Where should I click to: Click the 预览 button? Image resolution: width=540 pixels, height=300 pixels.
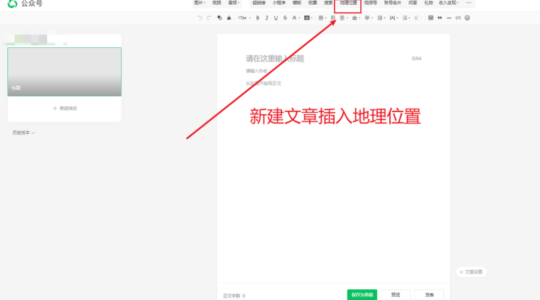(x=395, y=295)
